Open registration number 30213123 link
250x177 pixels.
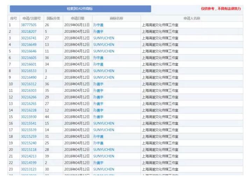(x=28, y=169)
